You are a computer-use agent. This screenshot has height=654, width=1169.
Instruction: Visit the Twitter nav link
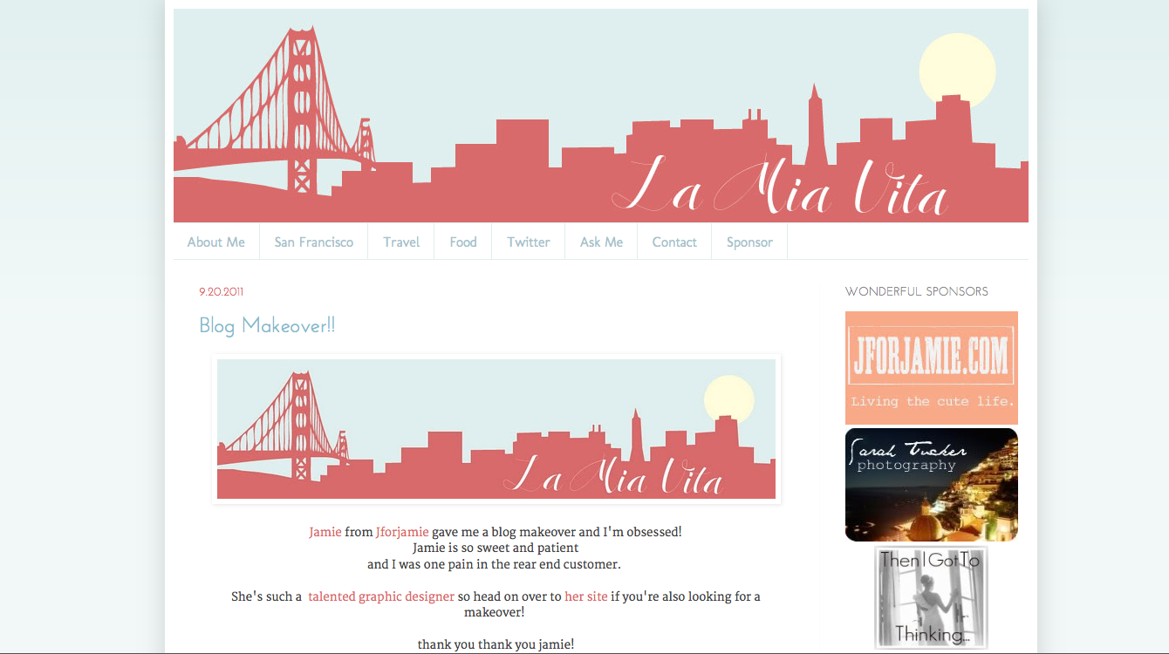[529, 242]
